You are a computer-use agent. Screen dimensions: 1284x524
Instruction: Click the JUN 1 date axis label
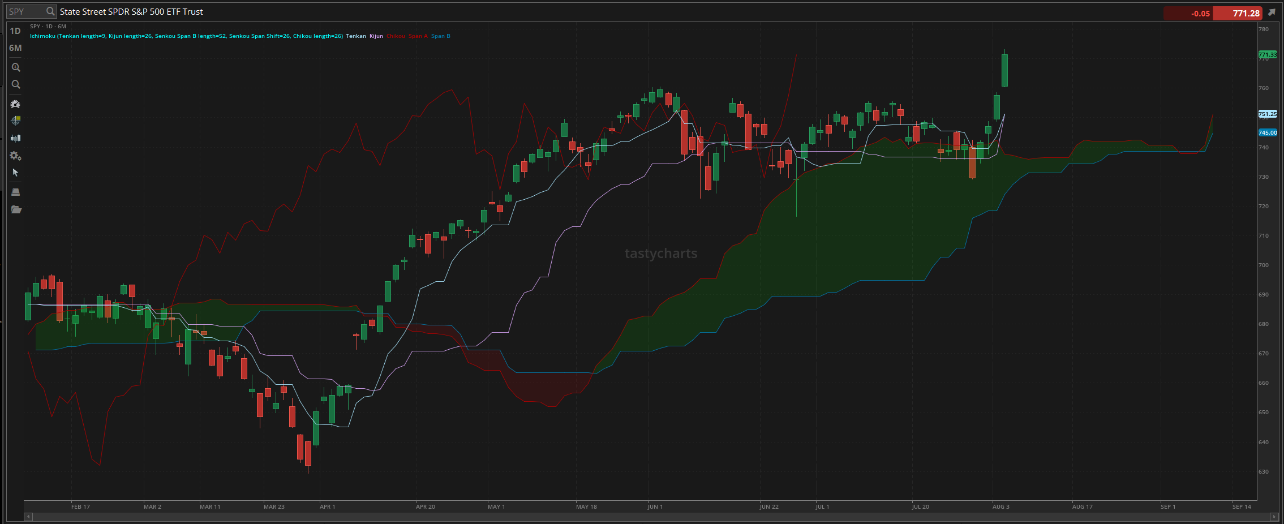pos(655,507)
